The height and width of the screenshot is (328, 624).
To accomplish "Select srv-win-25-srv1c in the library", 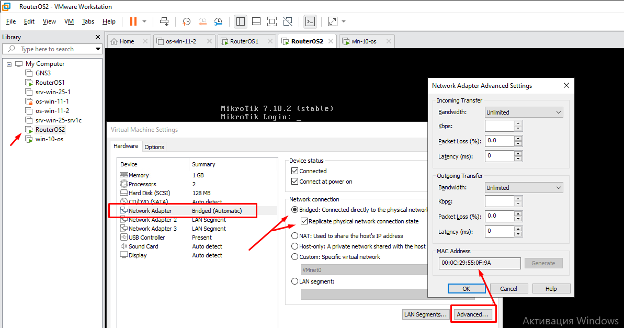I will click(58, 120).
